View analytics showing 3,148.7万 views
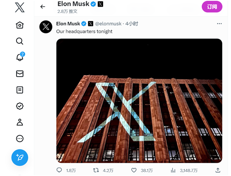The image size is (231, 176). 173,170
